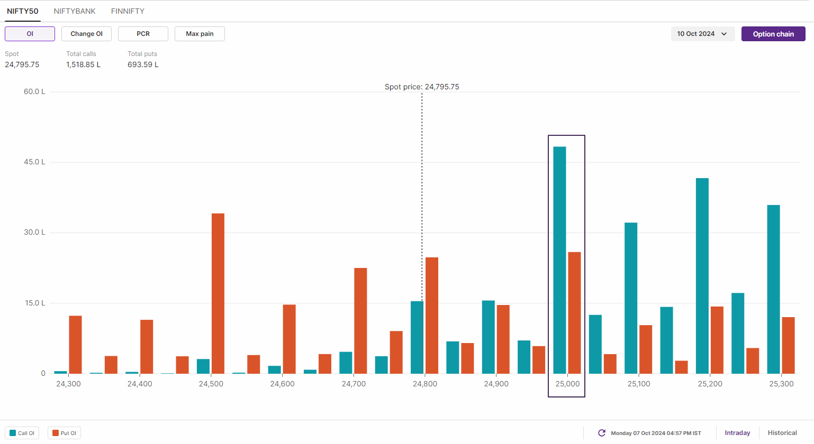The image size is (814, 444).
Task: Toggle the Call OI legend item
Action: click(22, 433)
